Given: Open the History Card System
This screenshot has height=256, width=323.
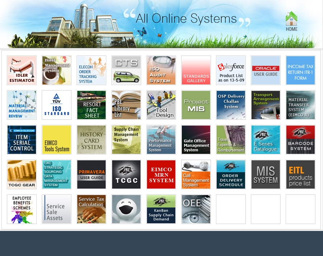Looking at the screenshot, I should tap(92, 140).
